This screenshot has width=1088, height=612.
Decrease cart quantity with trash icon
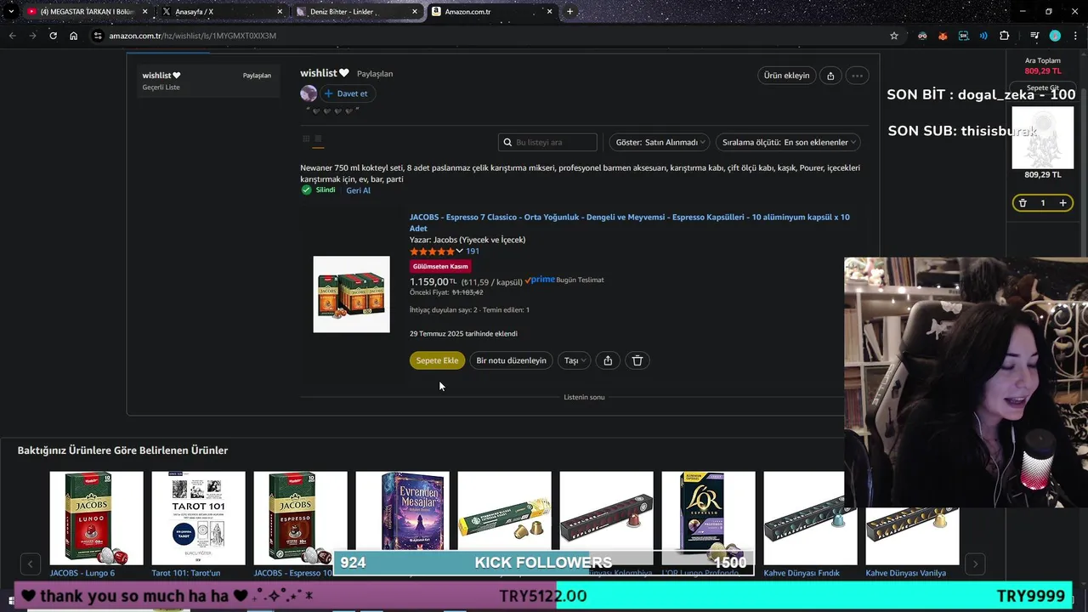tap(1023, 203)
